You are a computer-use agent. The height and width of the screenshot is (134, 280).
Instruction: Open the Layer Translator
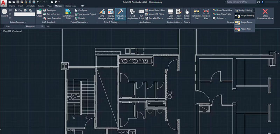tap(52, 18)
